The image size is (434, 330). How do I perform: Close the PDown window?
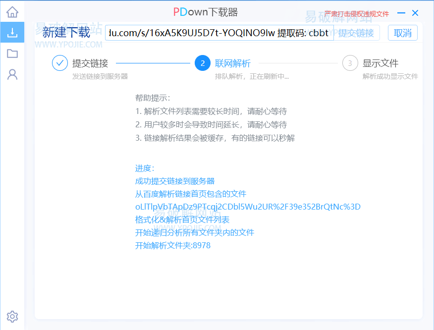[x=415, y=13]
